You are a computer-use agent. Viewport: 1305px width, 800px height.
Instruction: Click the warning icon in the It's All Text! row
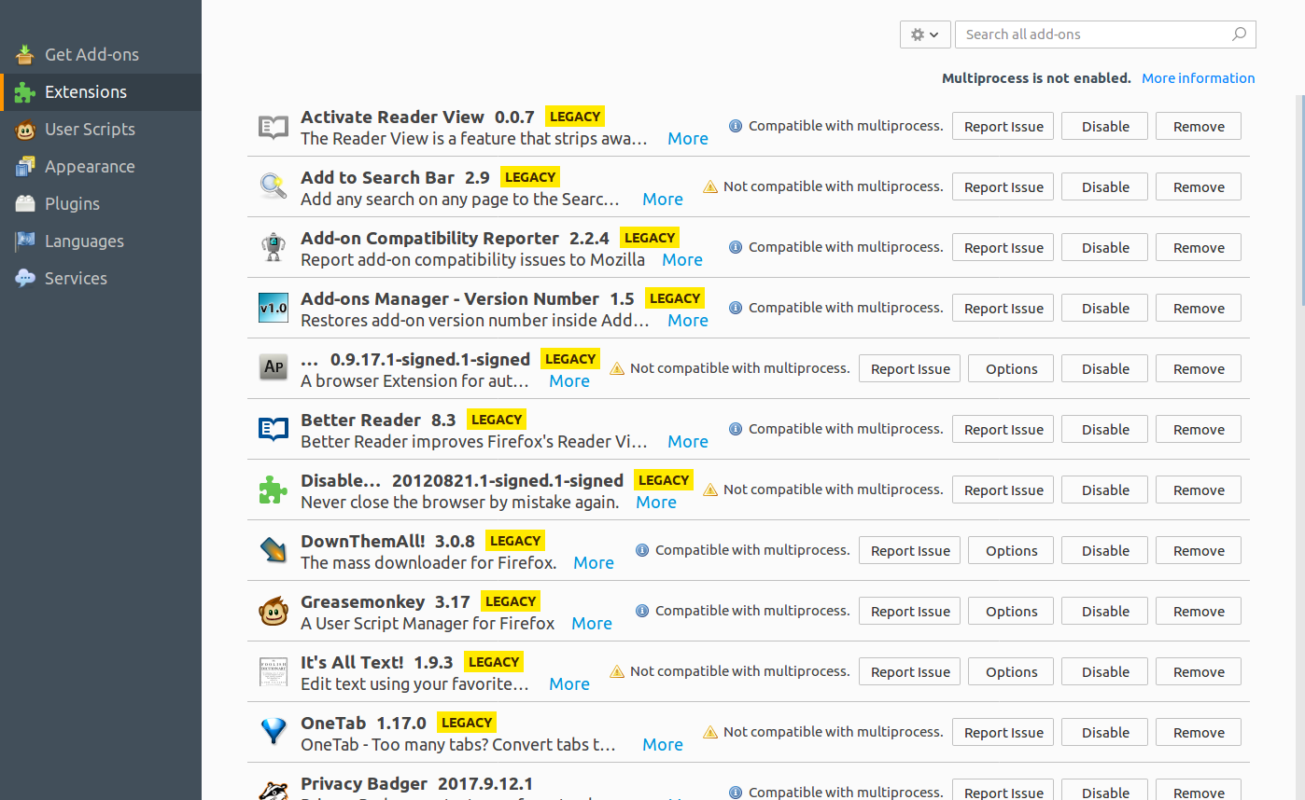(617, 671)
